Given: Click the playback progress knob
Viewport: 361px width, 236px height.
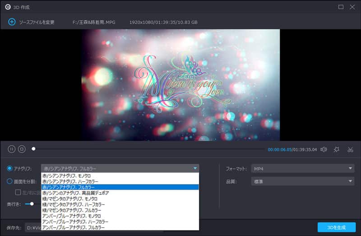Looking at the screenshot, I should pyautogui.click(x=33, y=149).
